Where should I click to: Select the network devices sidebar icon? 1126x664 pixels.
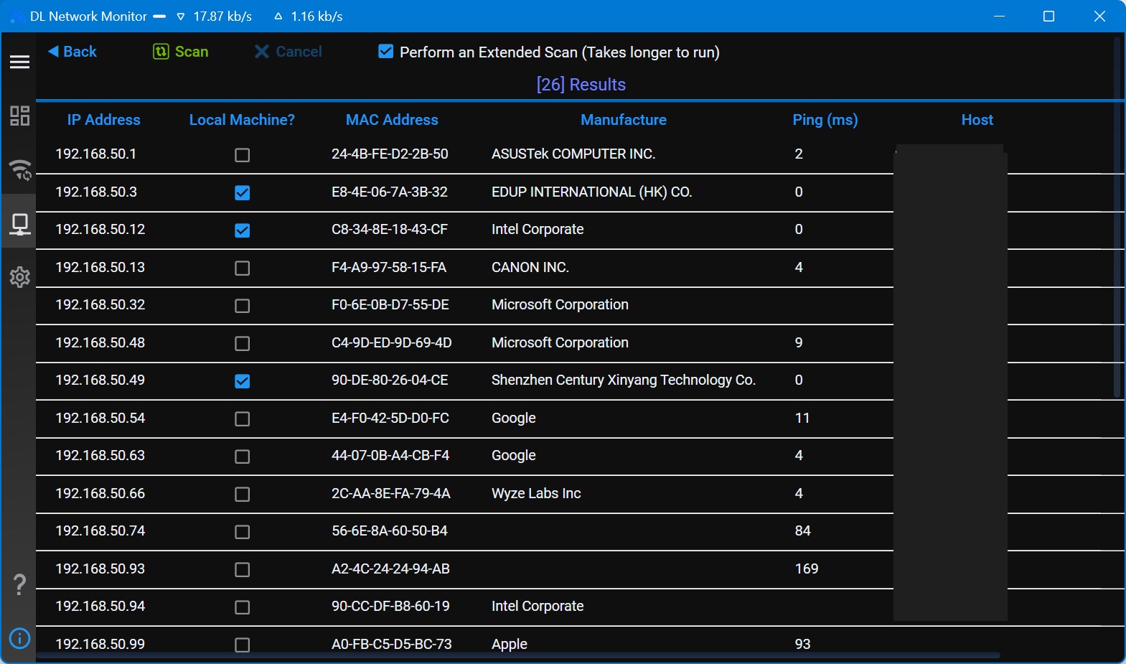click(19, 224)
